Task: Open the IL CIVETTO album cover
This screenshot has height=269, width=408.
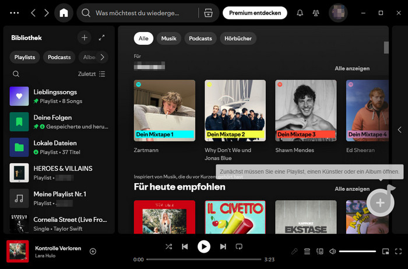Action: click(235, 217)
